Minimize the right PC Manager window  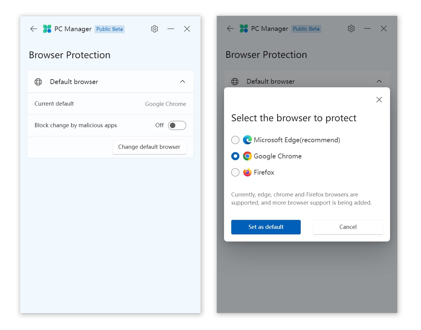click(367, 28)
